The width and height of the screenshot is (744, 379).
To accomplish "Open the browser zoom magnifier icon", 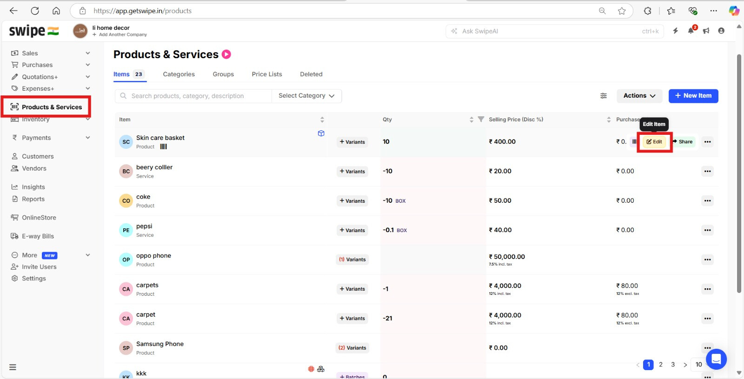I will [x=602, y=11].
